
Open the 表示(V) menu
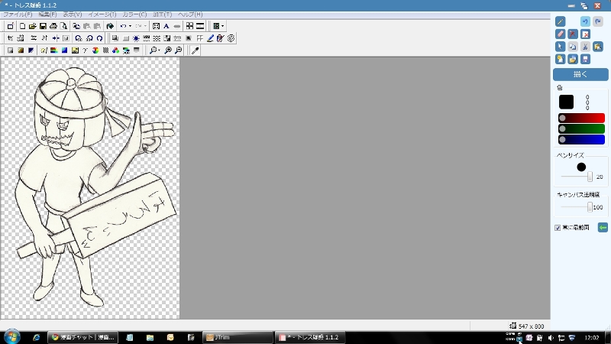(73, 15)
